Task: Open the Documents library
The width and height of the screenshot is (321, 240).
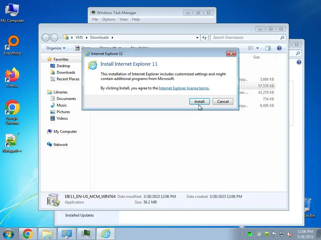Action: [x=66, y=98]
